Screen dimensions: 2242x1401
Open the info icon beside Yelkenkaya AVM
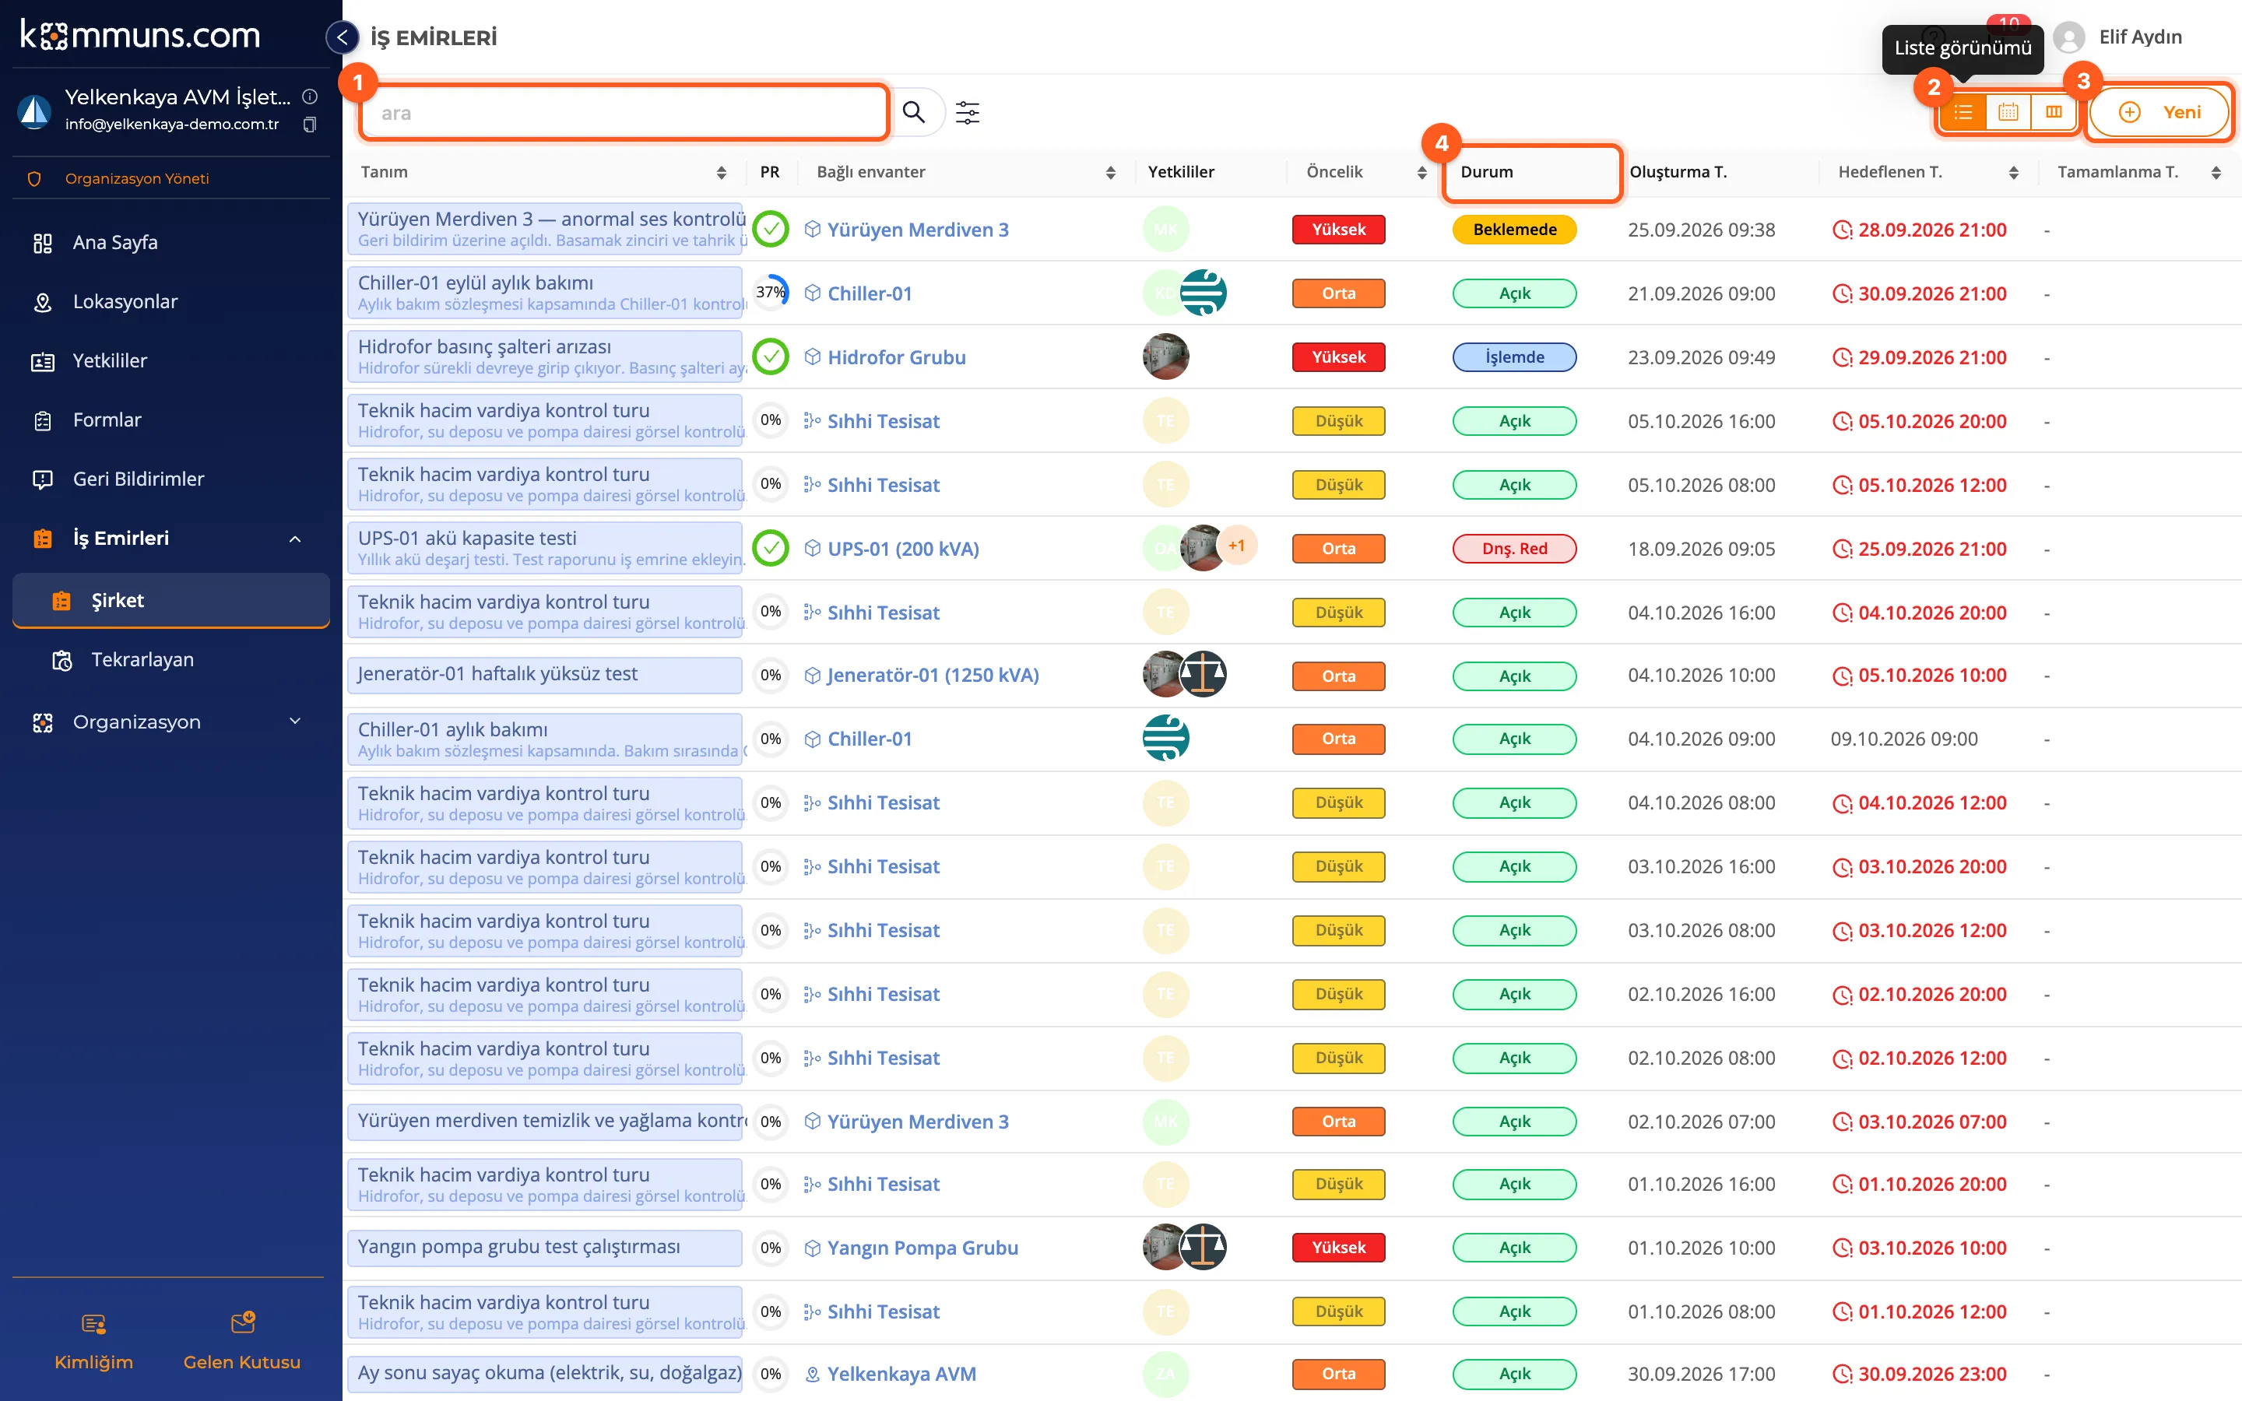coord(311,97)
